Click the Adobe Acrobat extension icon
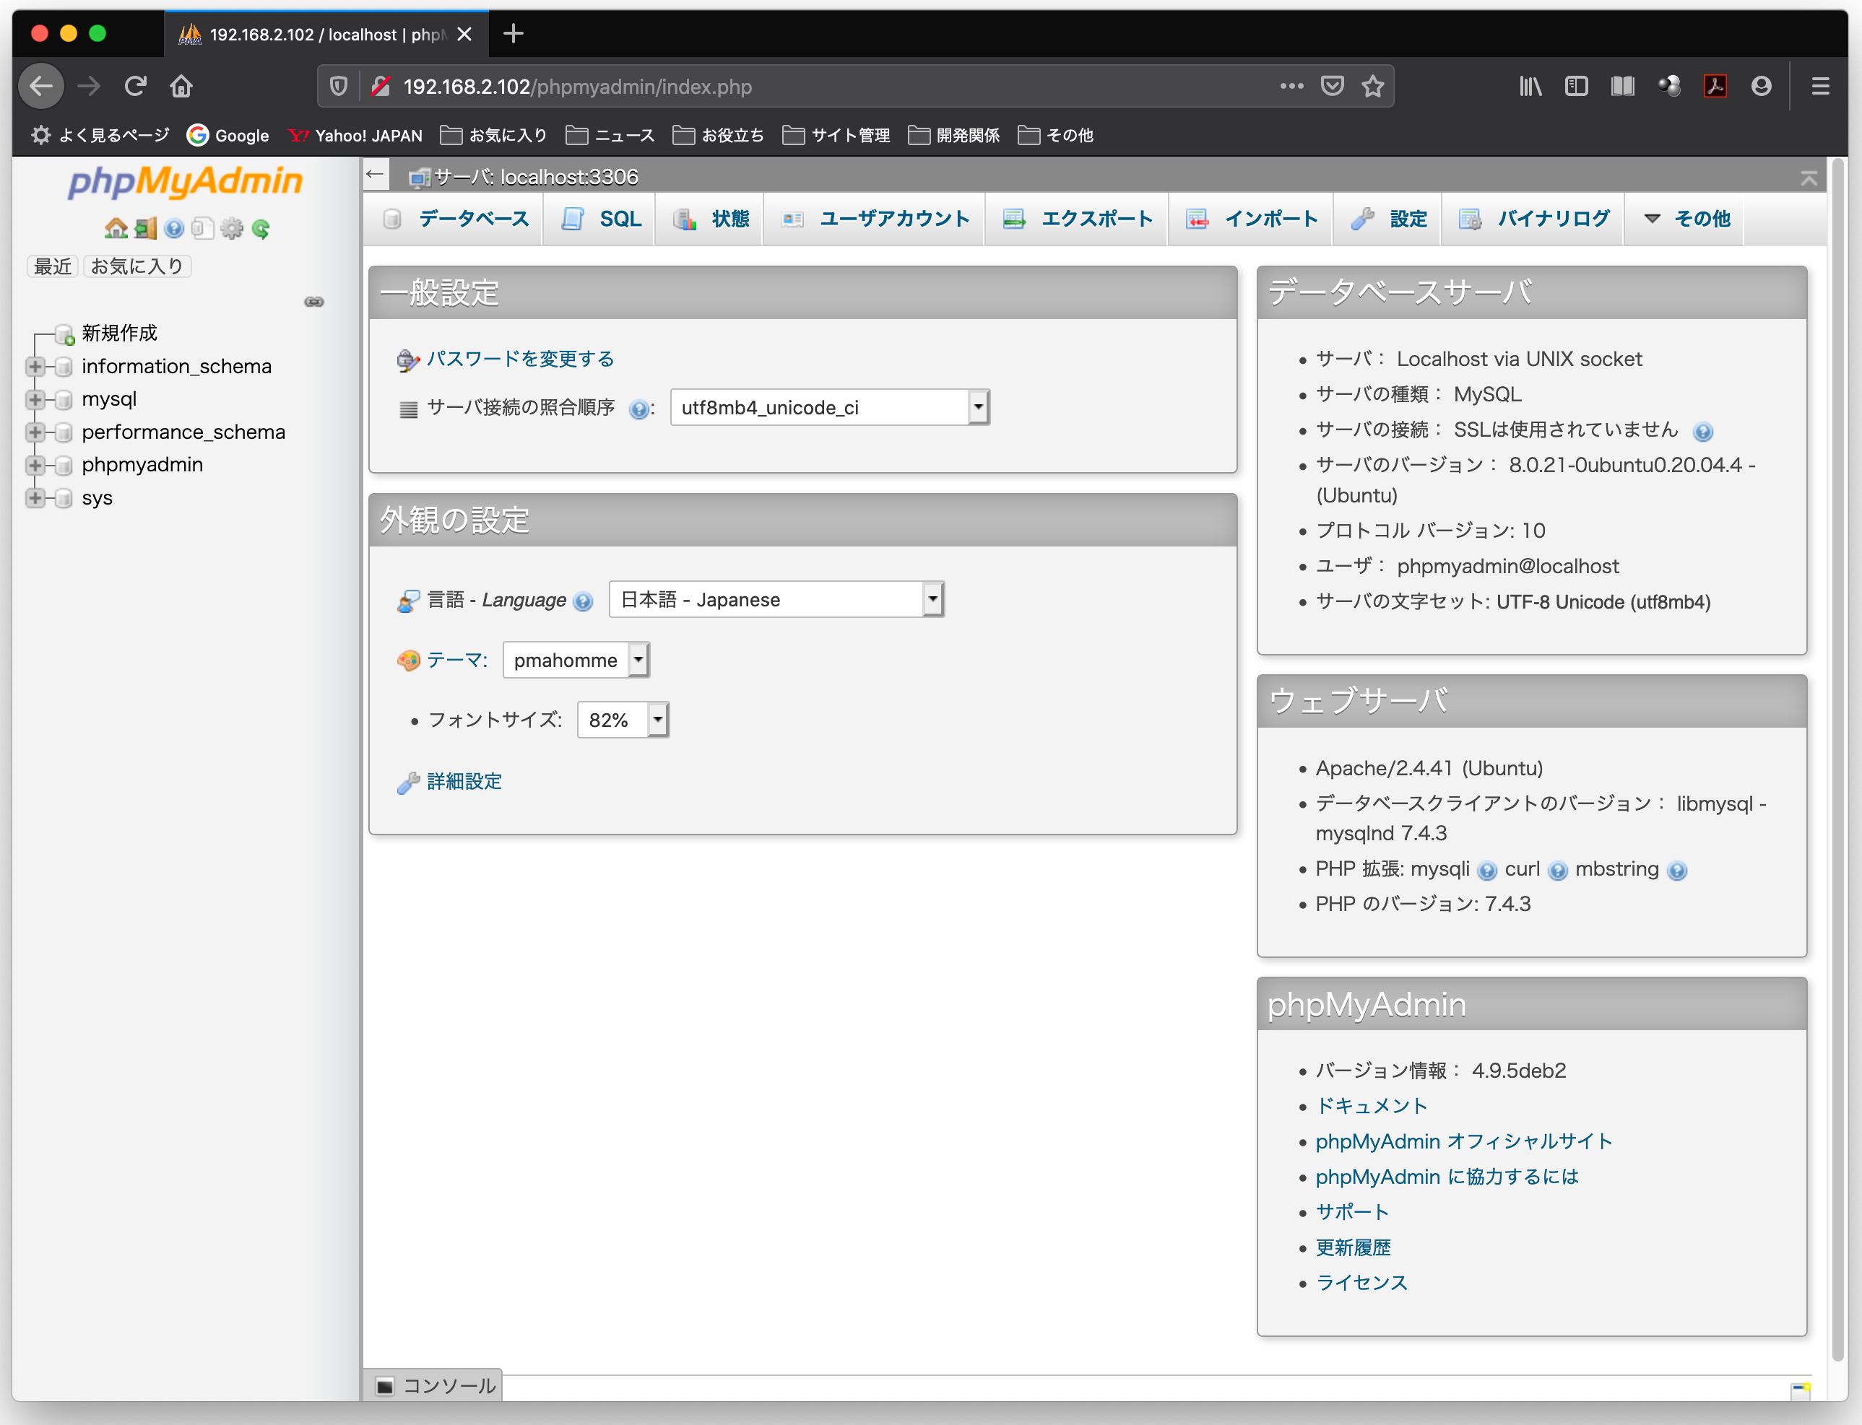 coord(1715,86)
